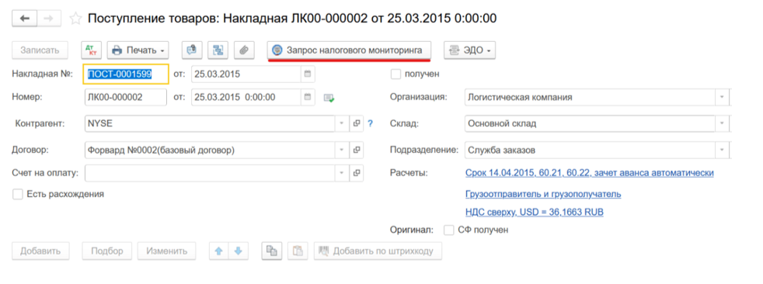The width and height of the screenshot is (763, 284).
Task: Toggle the Есть расхождения checkbox
Action: [x=18, y=194]
